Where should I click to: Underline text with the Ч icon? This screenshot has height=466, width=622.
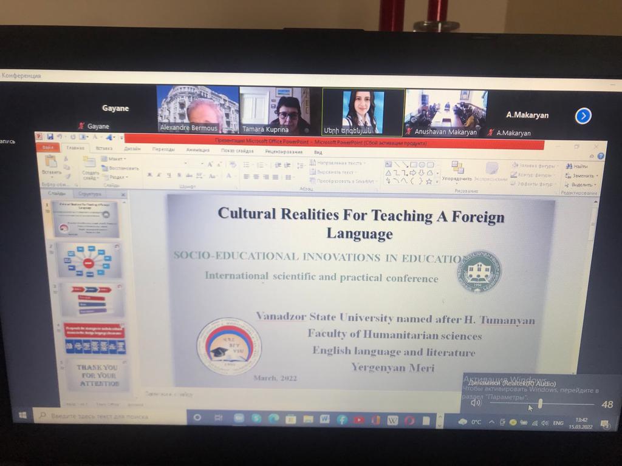tap(169, 175)
